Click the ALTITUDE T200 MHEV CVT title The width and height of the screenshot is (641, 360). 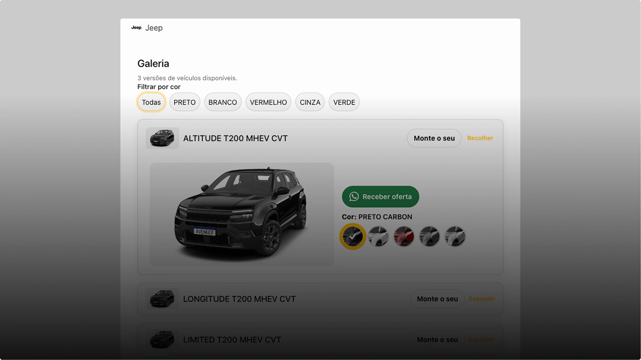[x=235, y=138]
